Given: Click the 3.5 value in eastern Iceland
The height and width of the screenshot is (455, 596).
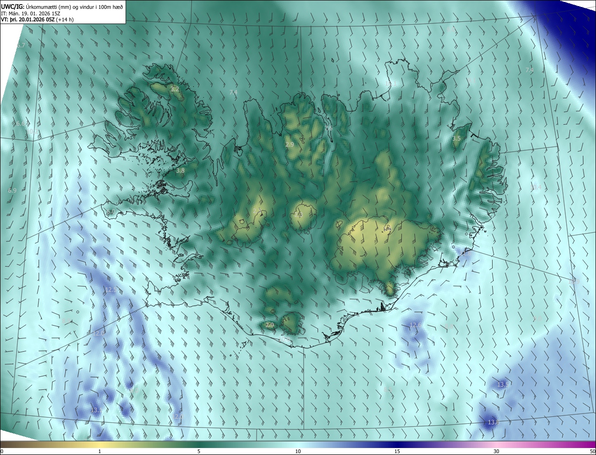Looking at the screenshot, I should pos(456,139).
